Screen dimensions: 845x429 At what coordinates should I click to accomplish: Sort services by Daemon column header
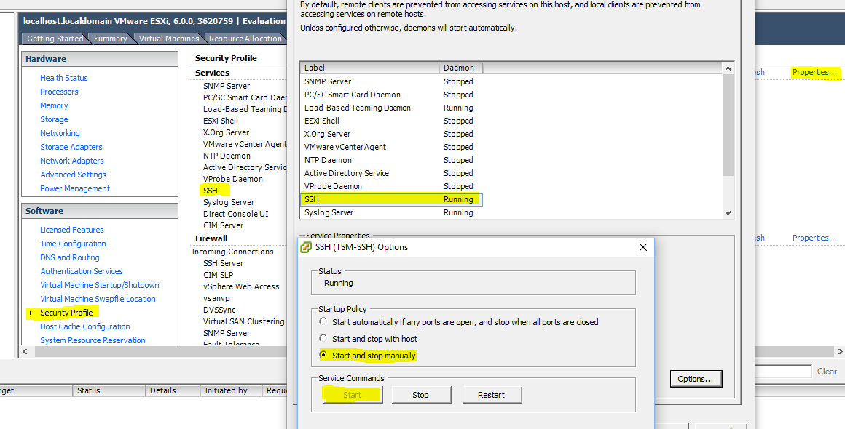461,68
